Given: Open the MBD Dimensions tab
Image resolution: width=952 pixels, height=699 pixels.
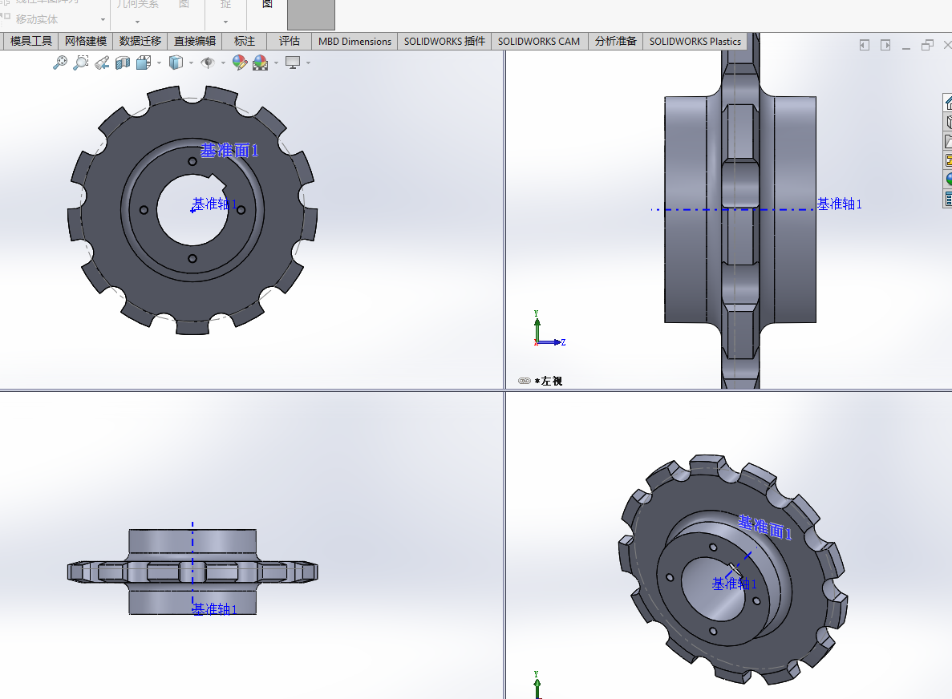Looking at the screenshot, I should click(x=354, y=41).
